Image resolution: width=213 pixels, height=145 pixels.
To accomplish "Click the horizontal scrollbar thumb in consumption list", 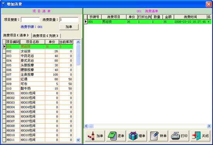I will [91, 126].
